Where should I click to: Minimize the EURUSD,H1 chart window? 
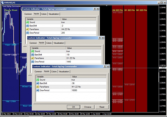pyautogui.click(x=159, y=3)
